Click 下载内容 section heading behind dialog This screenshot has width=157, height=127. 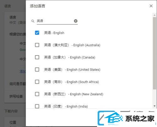[x=11, y=111]
